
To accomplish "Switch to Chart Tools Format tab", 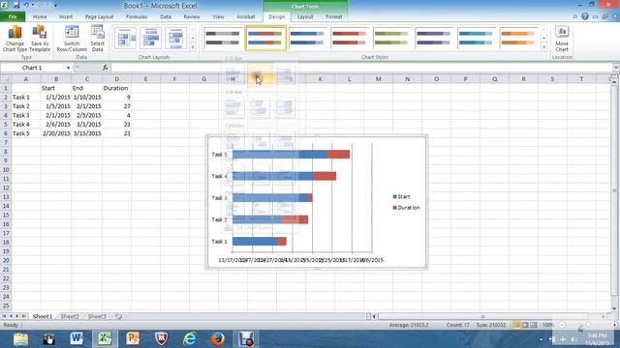I will click(x=333, y=16).
